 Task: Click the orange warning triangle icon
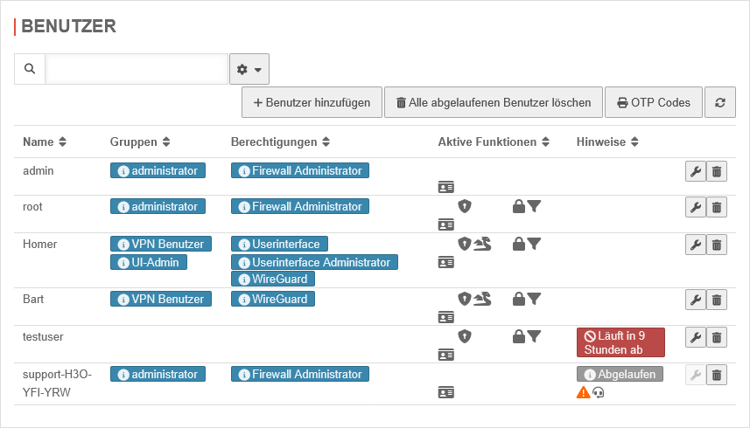pyautogui.click(x=583, y=393)
